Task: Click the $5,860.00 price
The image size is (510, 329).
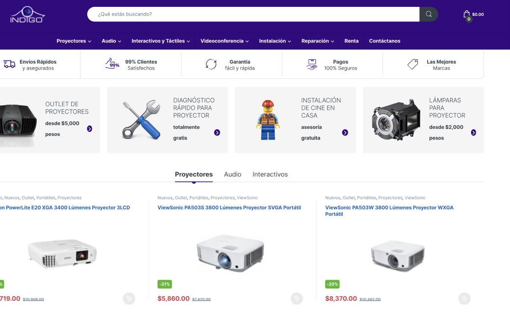Action: coord(174,299)
